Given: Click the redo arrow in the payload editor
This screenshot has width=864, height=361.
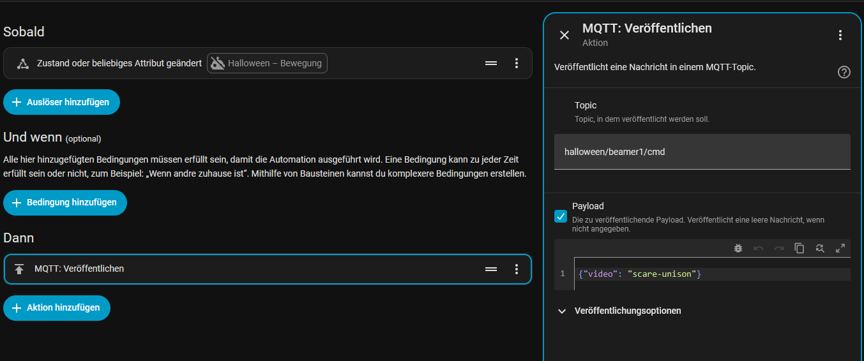Looking at the screenshot, I should (x=779, y=248).
